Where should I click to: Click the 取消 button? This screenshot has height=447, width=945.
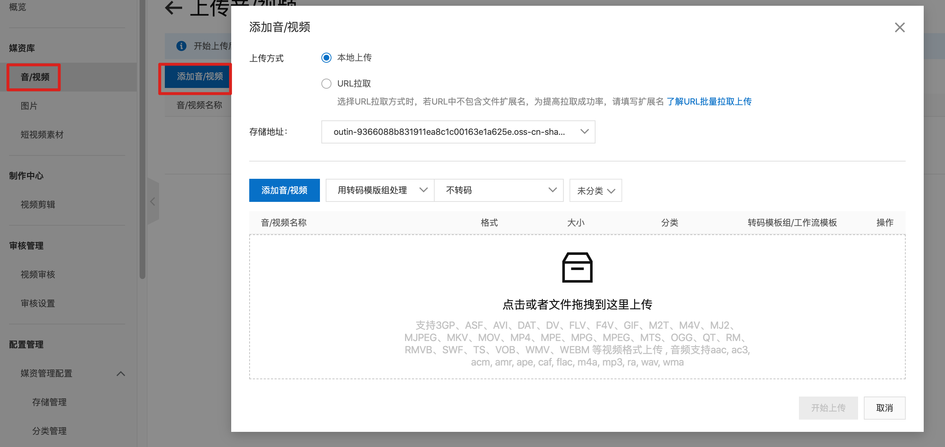(884, 408)
